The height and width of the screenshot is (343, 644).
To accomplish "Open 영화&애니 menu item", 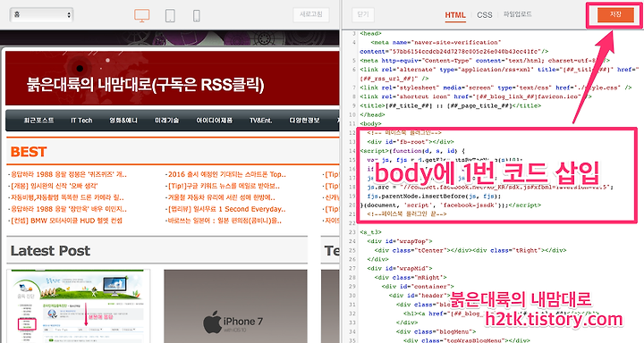I will [x=123, y=121].
